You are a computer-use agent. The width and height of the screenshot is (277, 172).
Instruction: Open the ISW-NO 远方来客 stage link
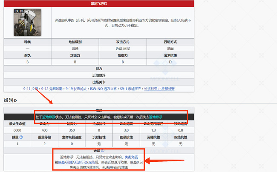[x=102, y=89]
